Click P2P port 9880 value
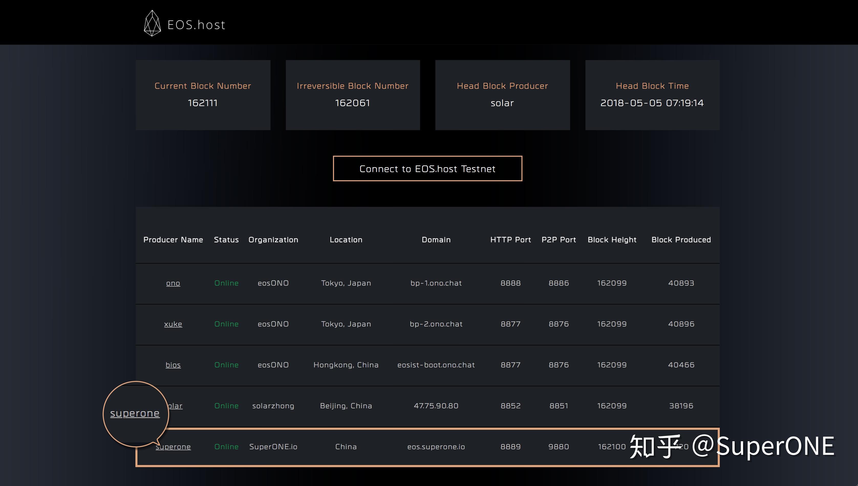Image resolution: width=858 pixels, height=486 pixels. tap(559, 447)
